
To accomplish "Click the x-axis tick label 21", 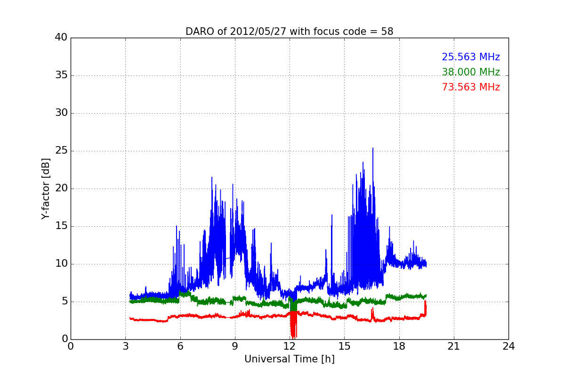I will (454, 346).
